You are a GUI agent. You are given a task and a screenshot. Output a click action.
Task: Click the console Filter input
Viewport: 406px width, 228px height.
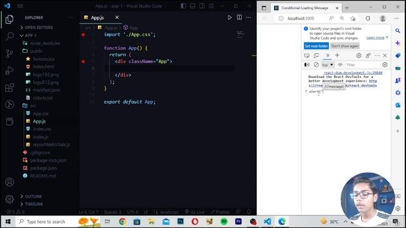click(x=362, y=65)
